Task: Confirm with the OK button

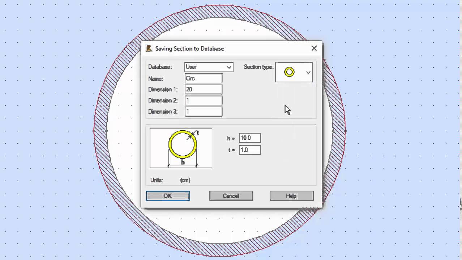Action: [168, 196]
